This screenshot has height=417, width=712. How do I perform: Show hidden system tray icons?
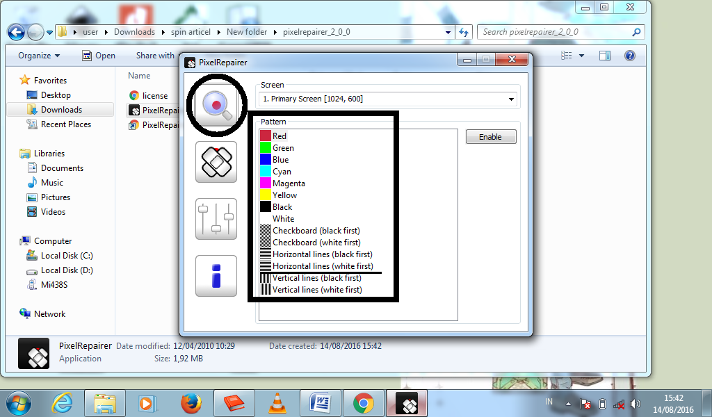[568, 403]
